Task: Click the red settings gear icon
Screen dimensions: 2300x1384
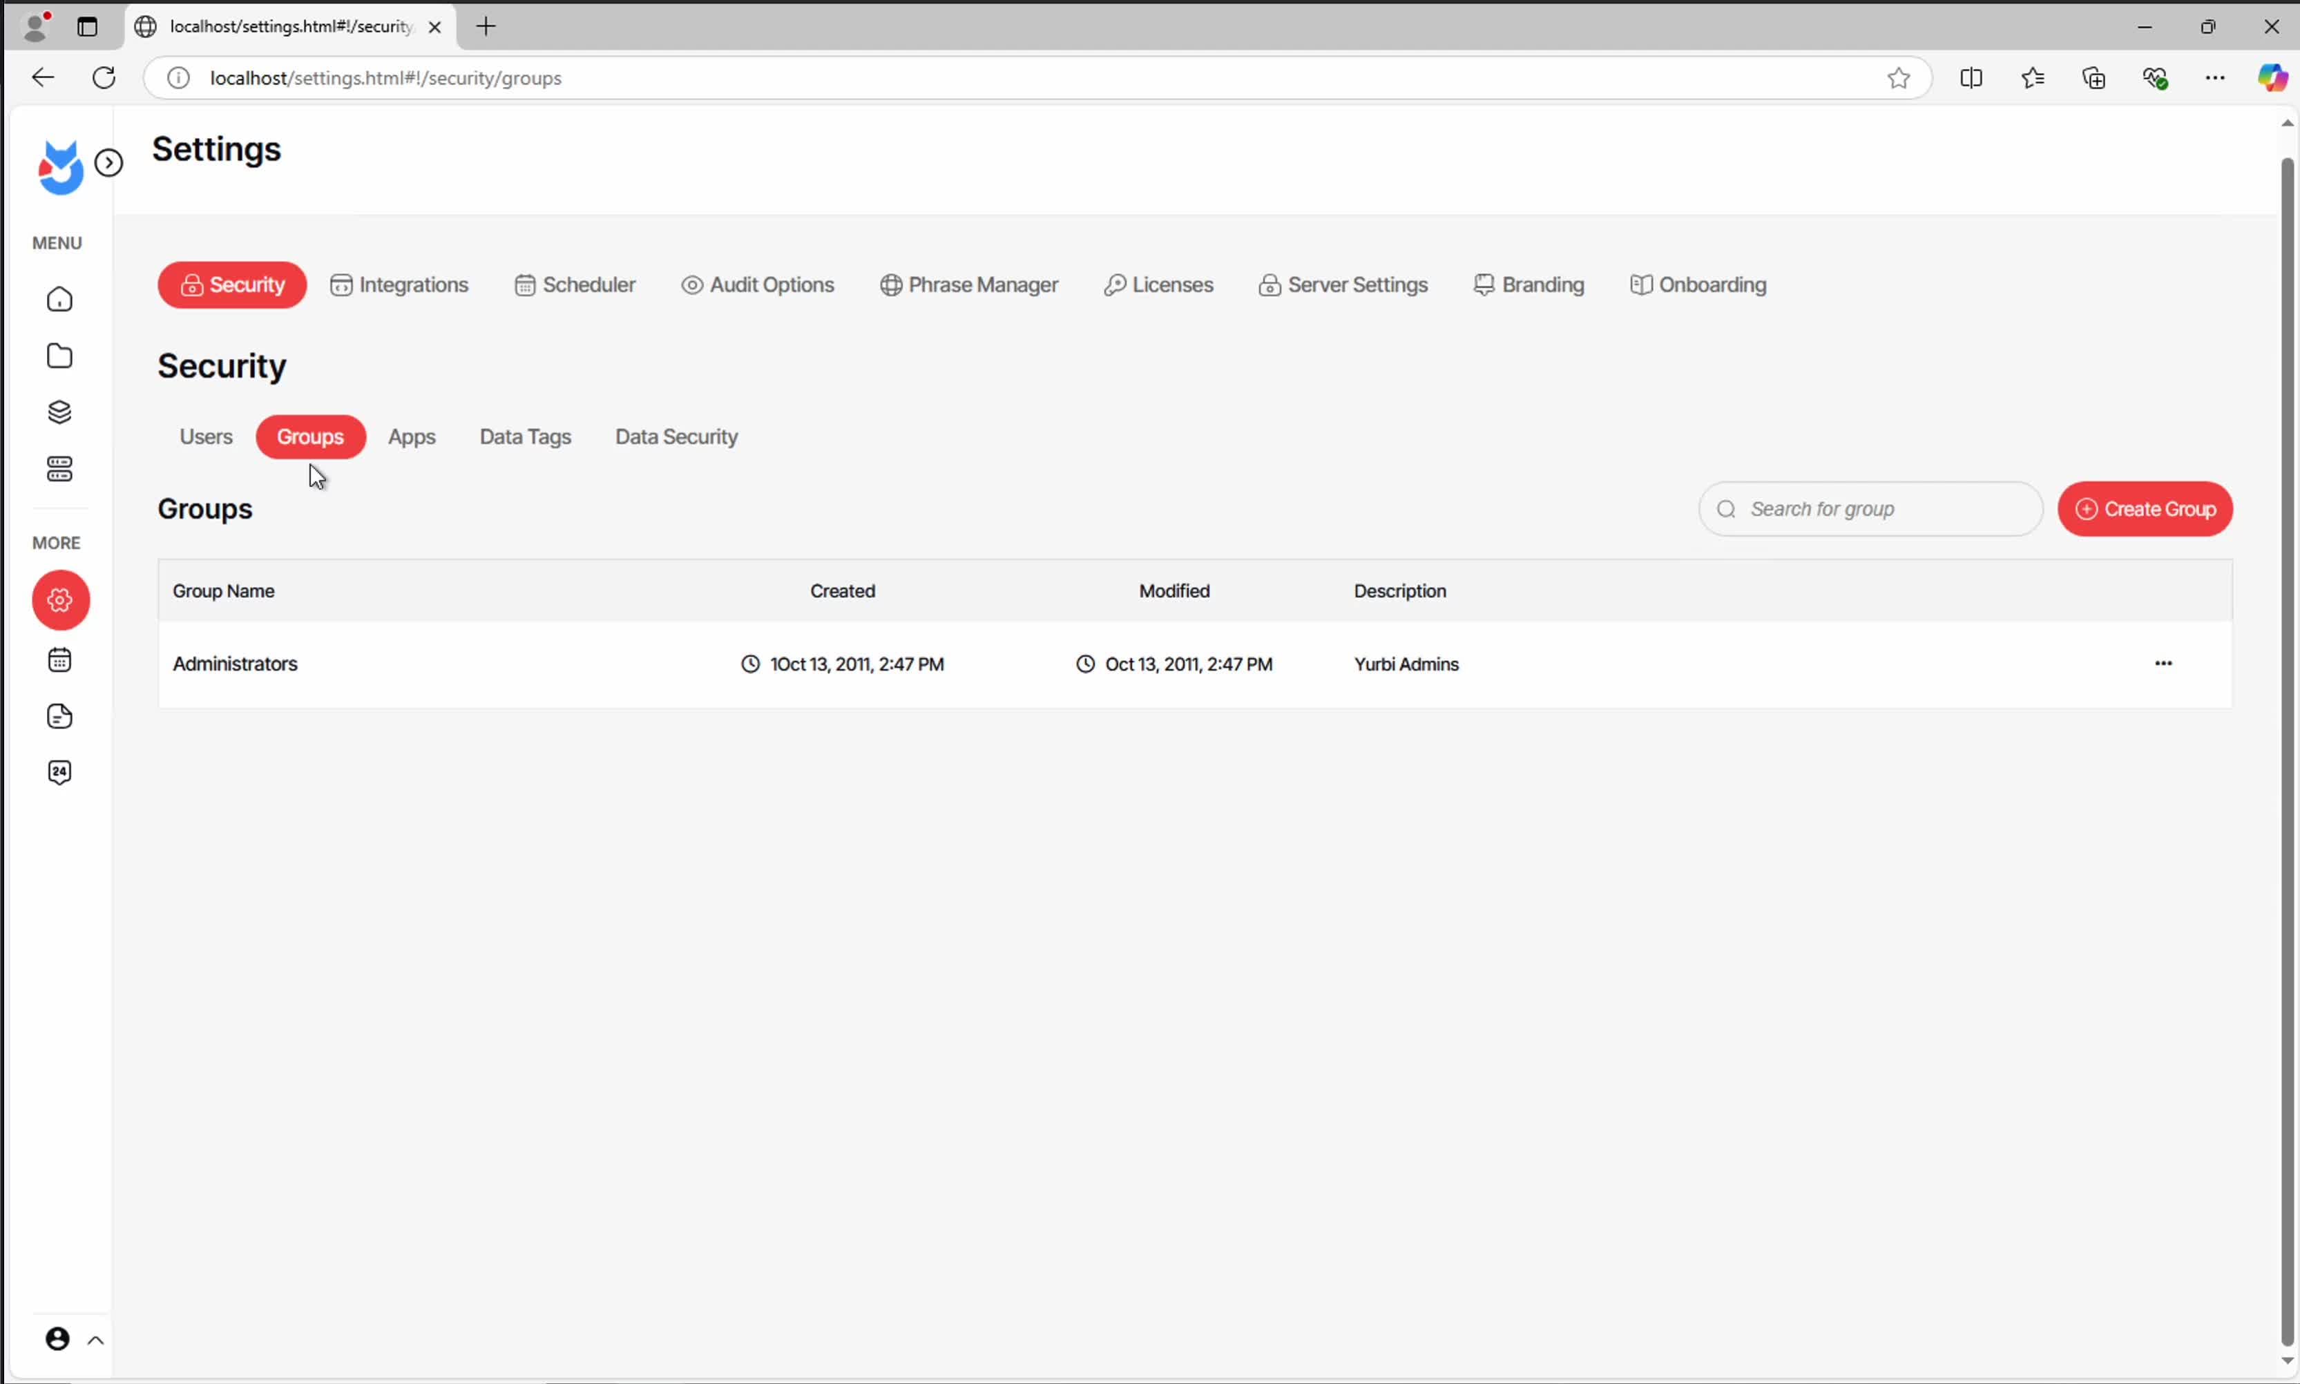Action: (61, 599)
